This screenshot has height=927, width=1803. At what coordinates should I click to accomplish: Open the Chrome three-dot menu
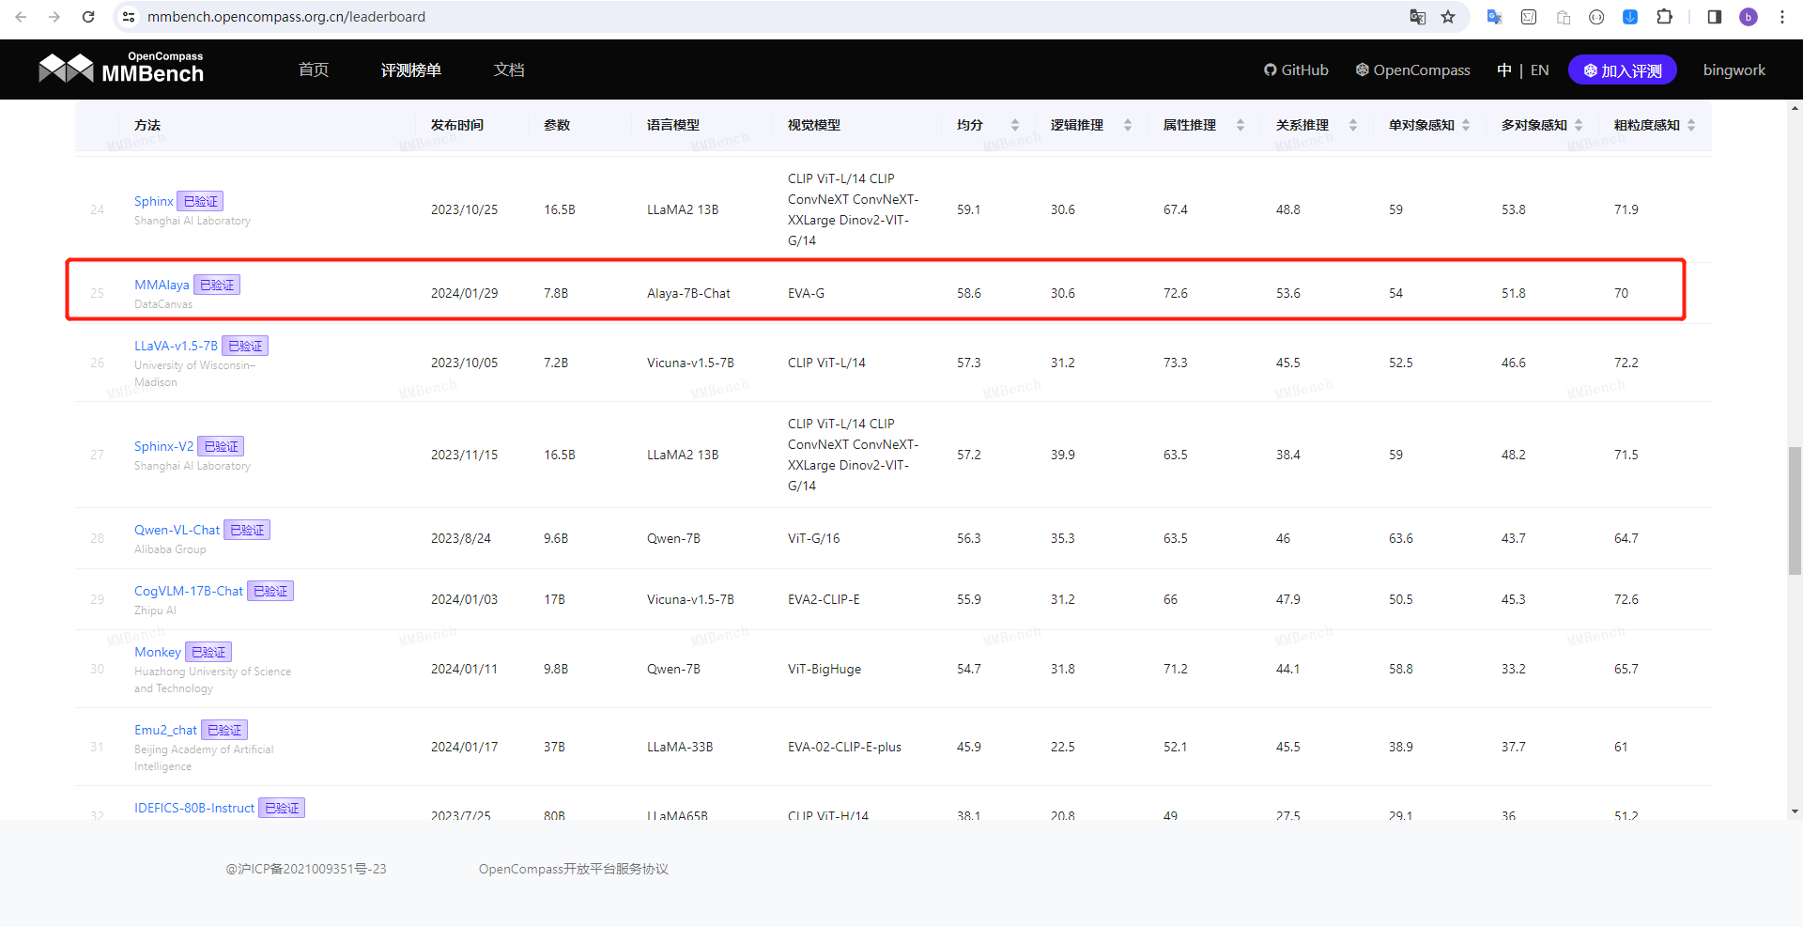[1782, 17]
